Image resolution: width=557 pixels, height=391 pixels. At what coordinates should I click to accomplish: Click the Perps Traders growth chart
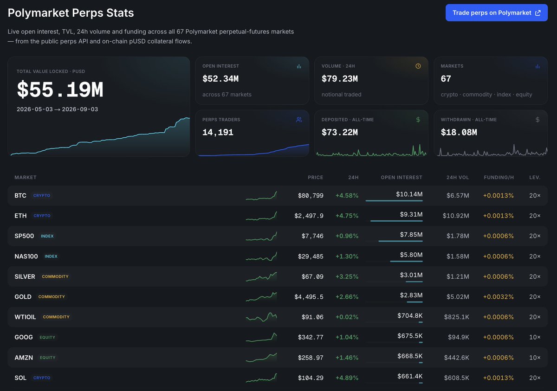pos(254,150)
